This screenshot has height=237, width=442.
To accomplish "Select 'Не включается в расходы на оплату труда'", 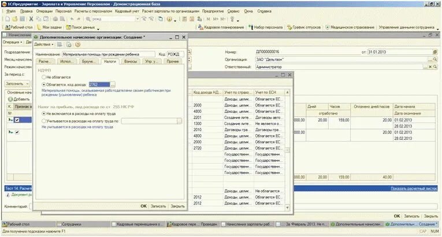I will 44,114.
